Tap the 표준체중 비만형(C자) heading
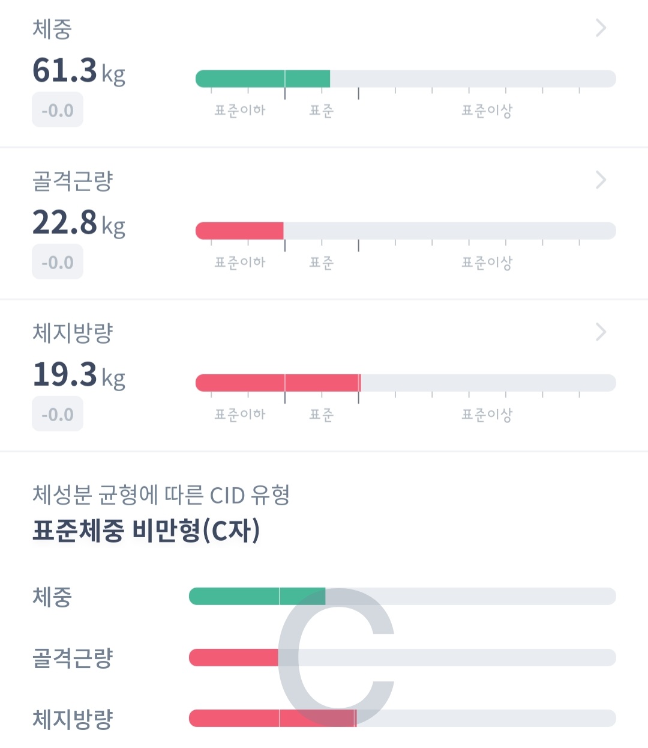 click(x=146, y=531)
